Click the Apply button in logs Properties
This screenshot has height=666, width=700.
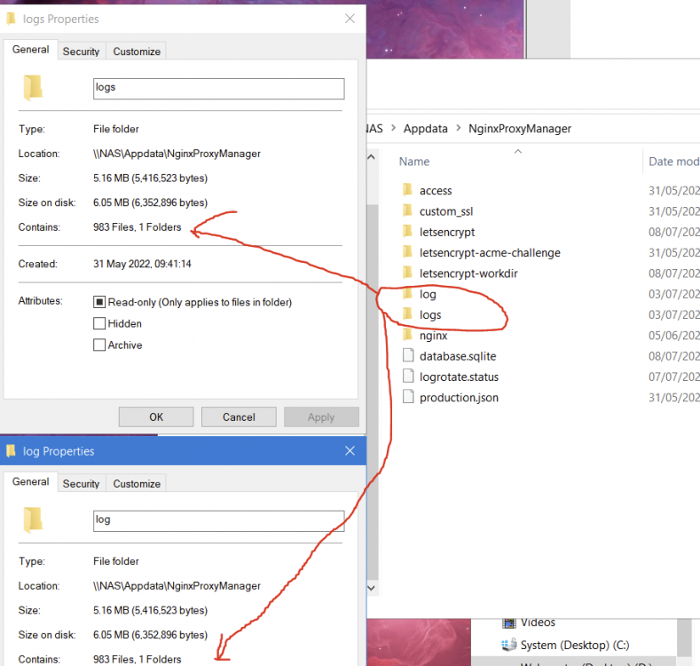(x=321, y=417)
